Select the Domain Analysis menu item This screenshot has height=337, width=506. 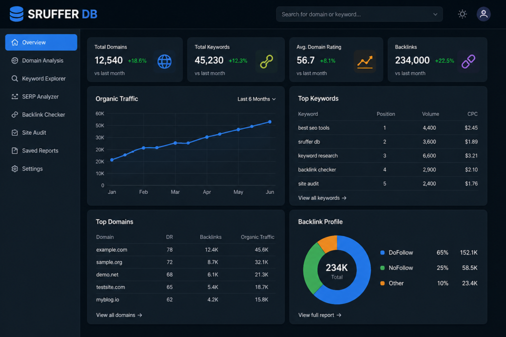pos(42,60)
